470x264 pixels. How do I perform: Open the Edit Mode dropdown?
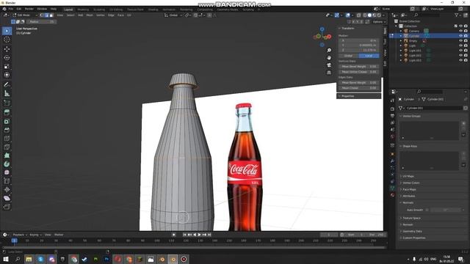tap(25, 15)
